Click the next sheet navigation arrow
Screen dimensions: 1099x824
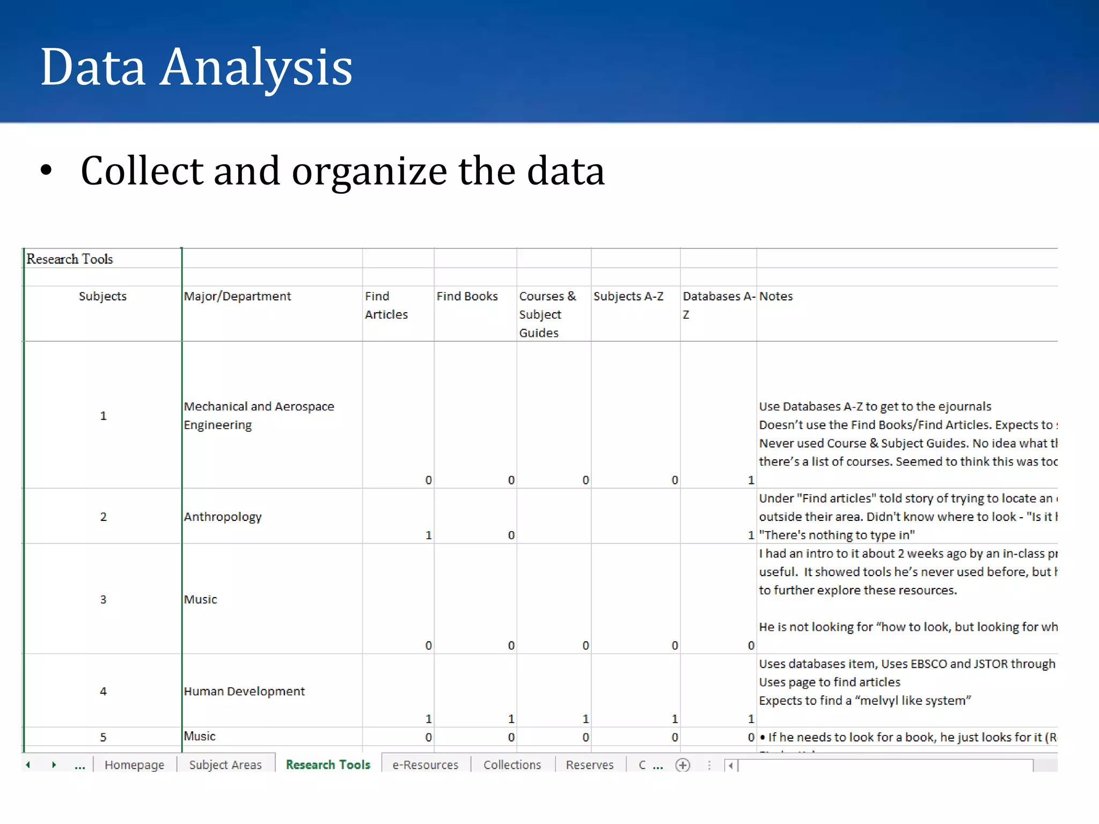tap(54, 765)
